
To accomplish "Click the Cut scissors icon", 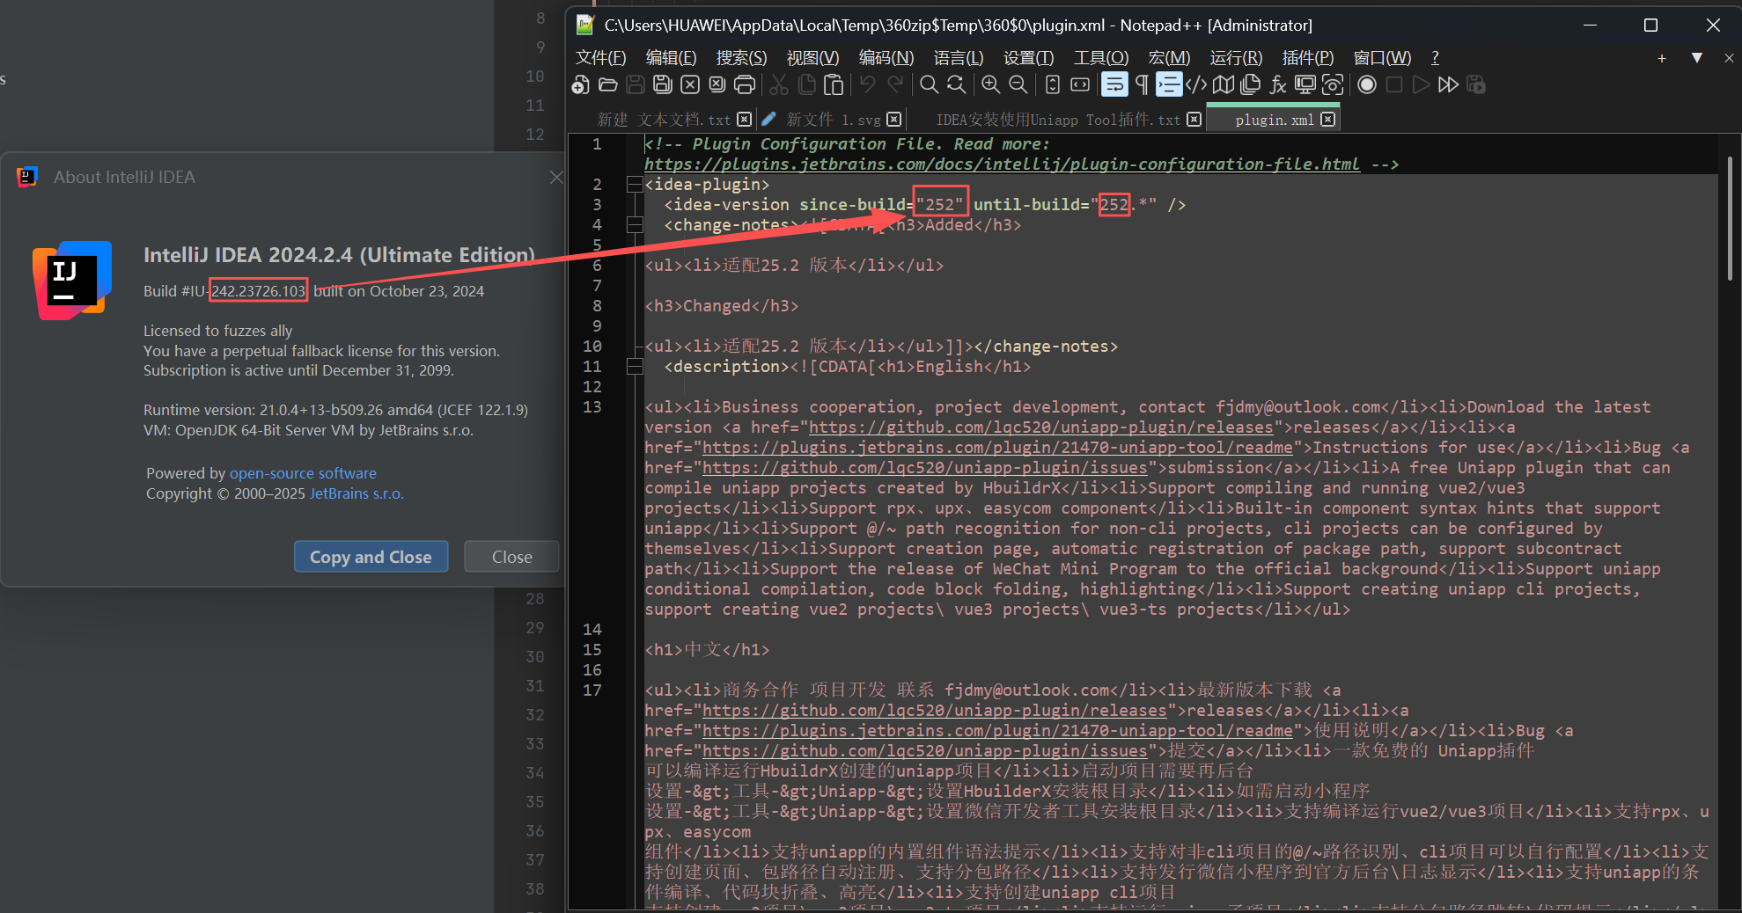I will click(x=779, y=85).
